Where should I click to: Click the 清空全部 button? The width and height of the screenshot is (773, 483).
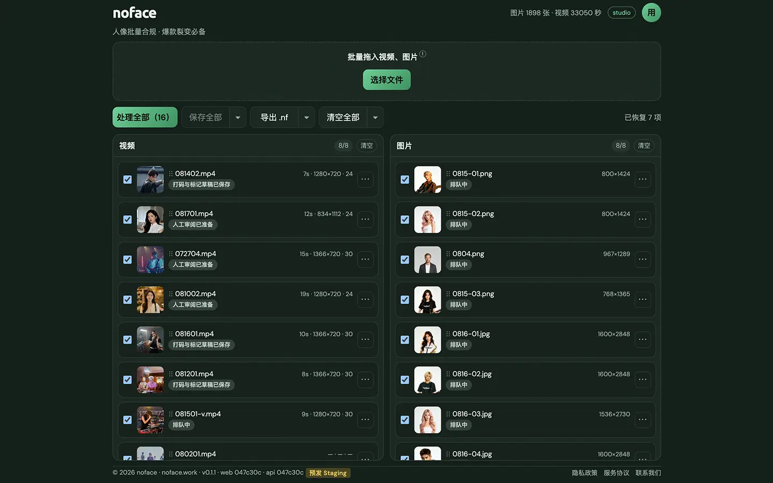(343, 118)
